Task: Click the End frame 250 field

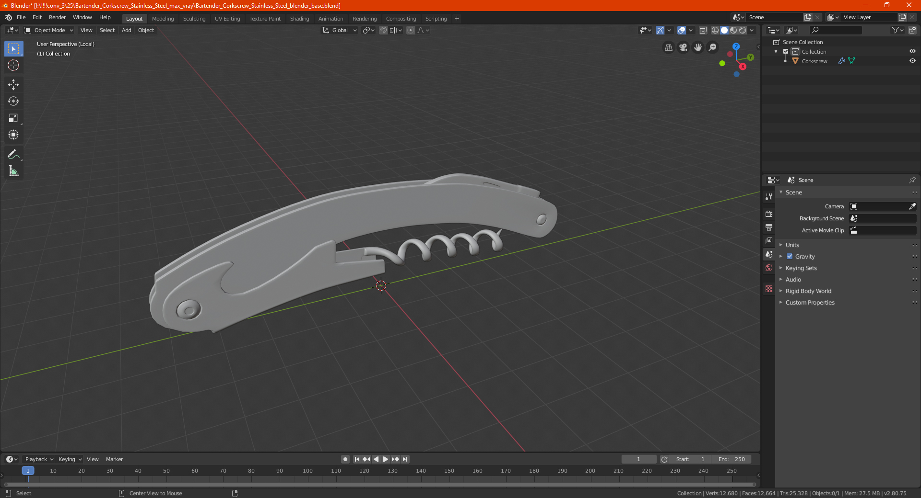Action: tap(732, 459)
